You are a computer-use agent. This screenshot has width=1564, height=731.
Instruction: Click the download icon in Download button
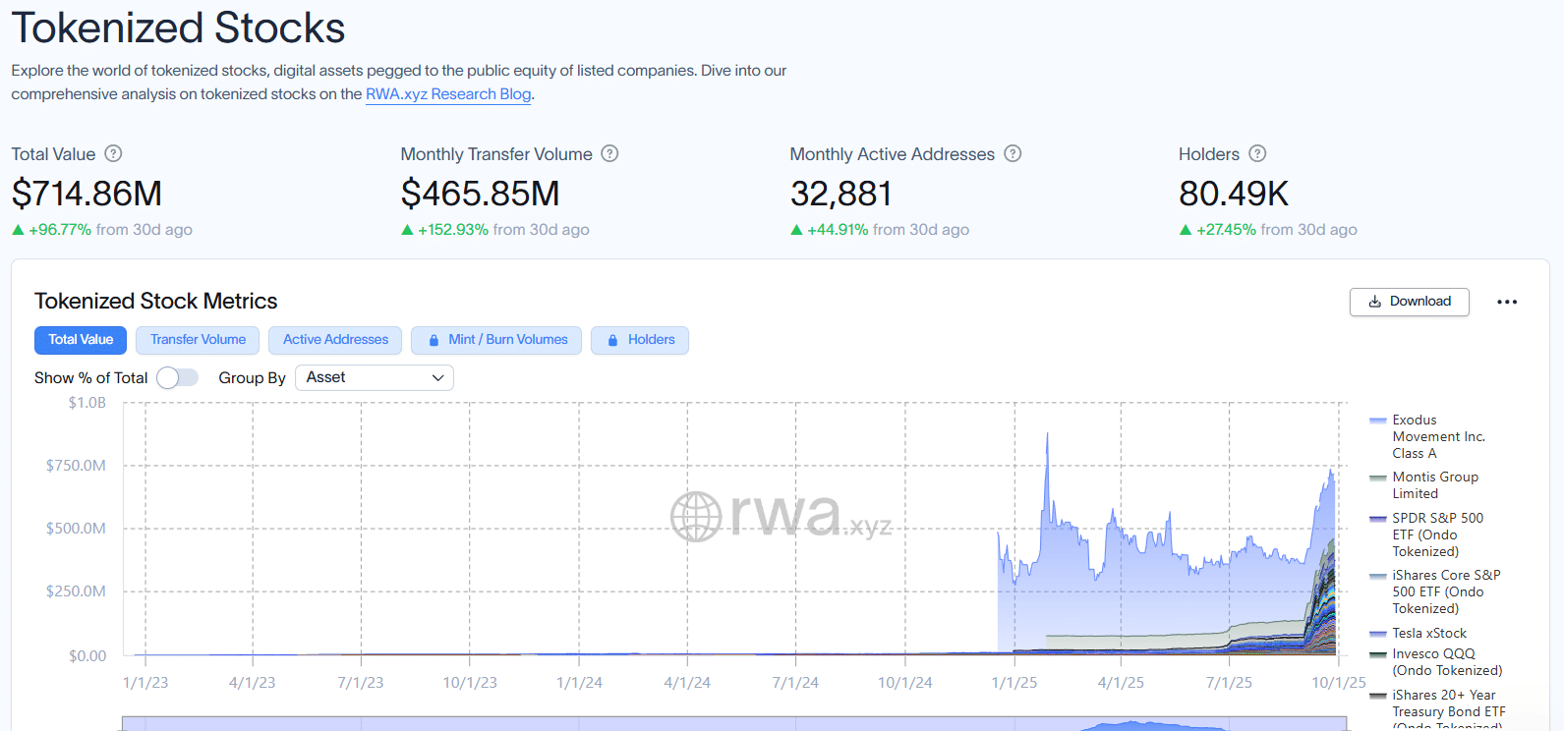click(x=1375, y=302)
